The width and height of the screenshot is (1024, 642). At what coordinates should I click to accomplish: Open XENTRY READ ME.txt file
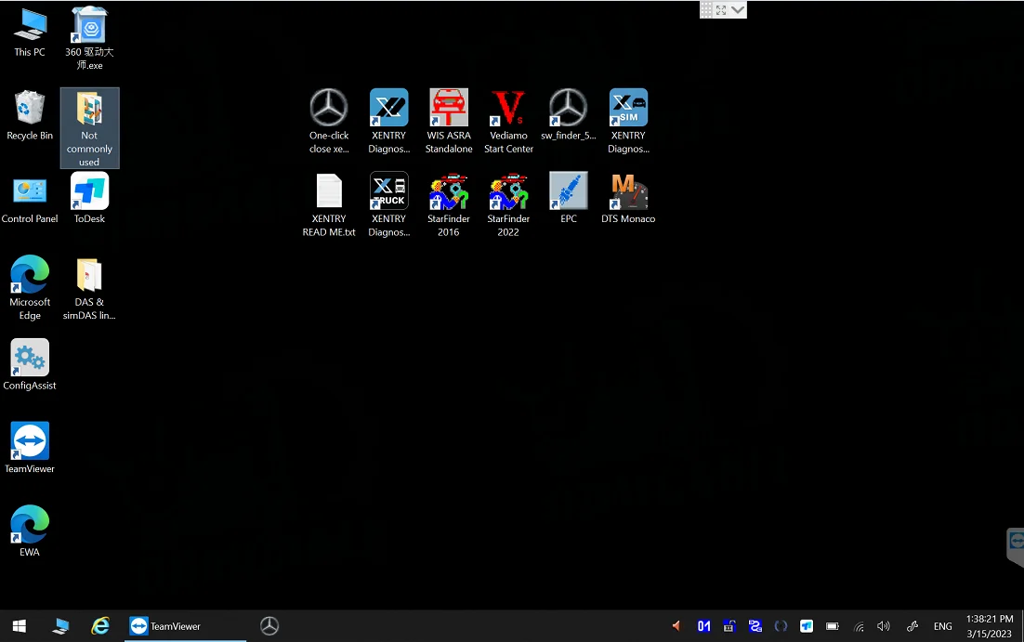(x=329, y=192)
